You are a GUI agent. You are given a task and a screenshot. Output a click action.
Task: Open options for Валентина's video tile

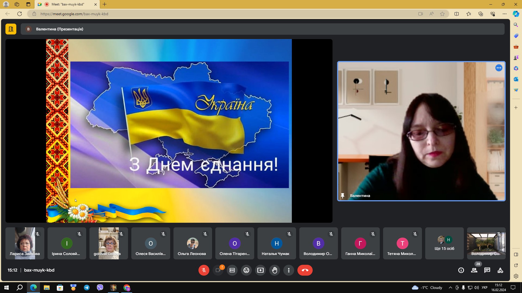499,68
